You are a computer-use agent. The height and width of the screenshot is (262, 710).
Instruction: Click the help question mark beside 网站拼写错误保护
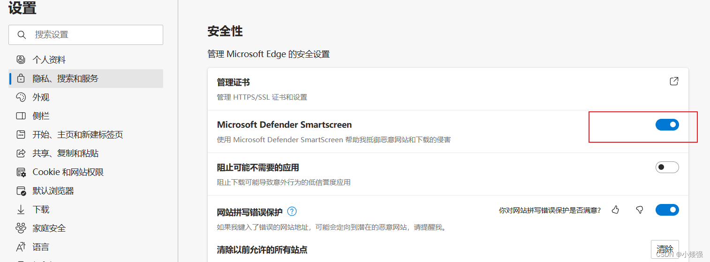(292, 211)
